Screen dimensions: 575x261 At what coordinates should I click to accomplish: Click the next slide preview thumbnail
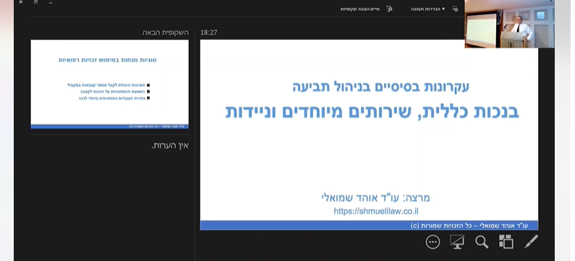click(x=110, y=85)
